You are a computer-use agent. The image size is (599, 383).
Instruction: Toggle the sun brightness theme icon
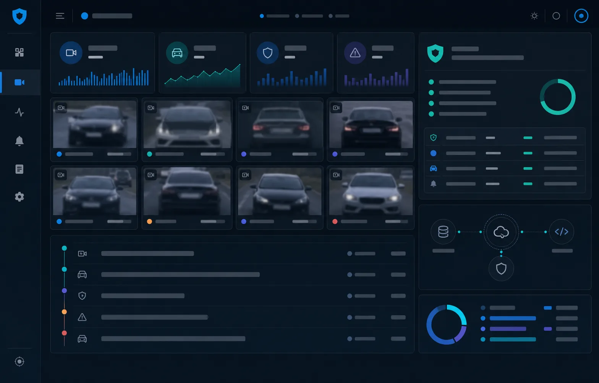(534, 16)
